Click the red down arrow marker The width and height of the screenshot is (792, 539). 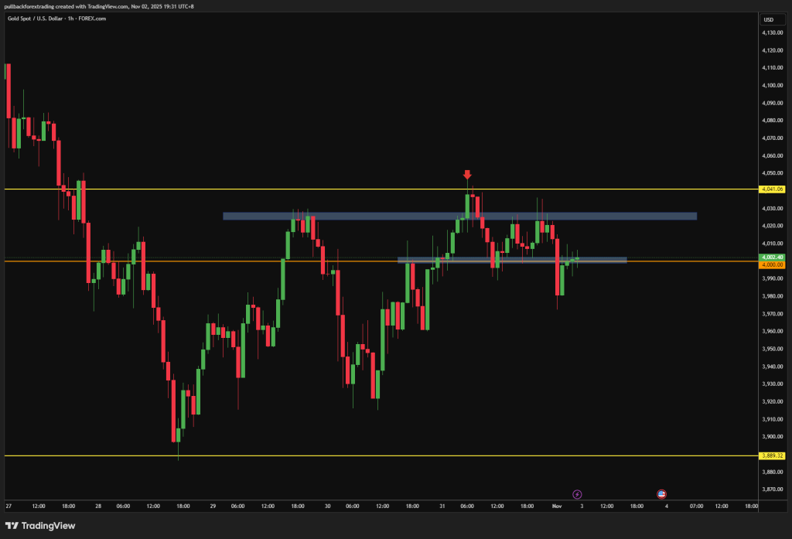[467, 176]
